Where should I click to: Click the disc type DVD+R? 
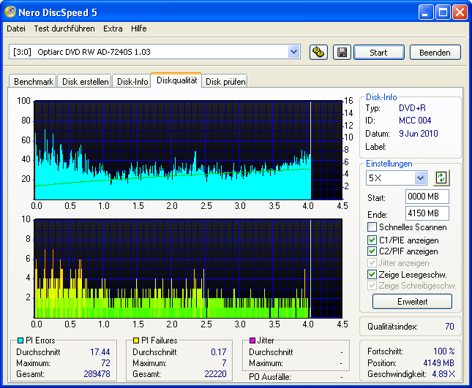click(412, 108)
